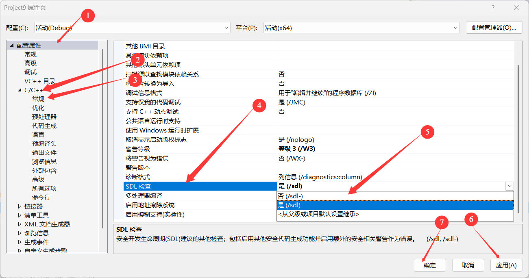Expand the XML 文档生成器 node
This screenshot has height=278, width=529.
(19, 224)
